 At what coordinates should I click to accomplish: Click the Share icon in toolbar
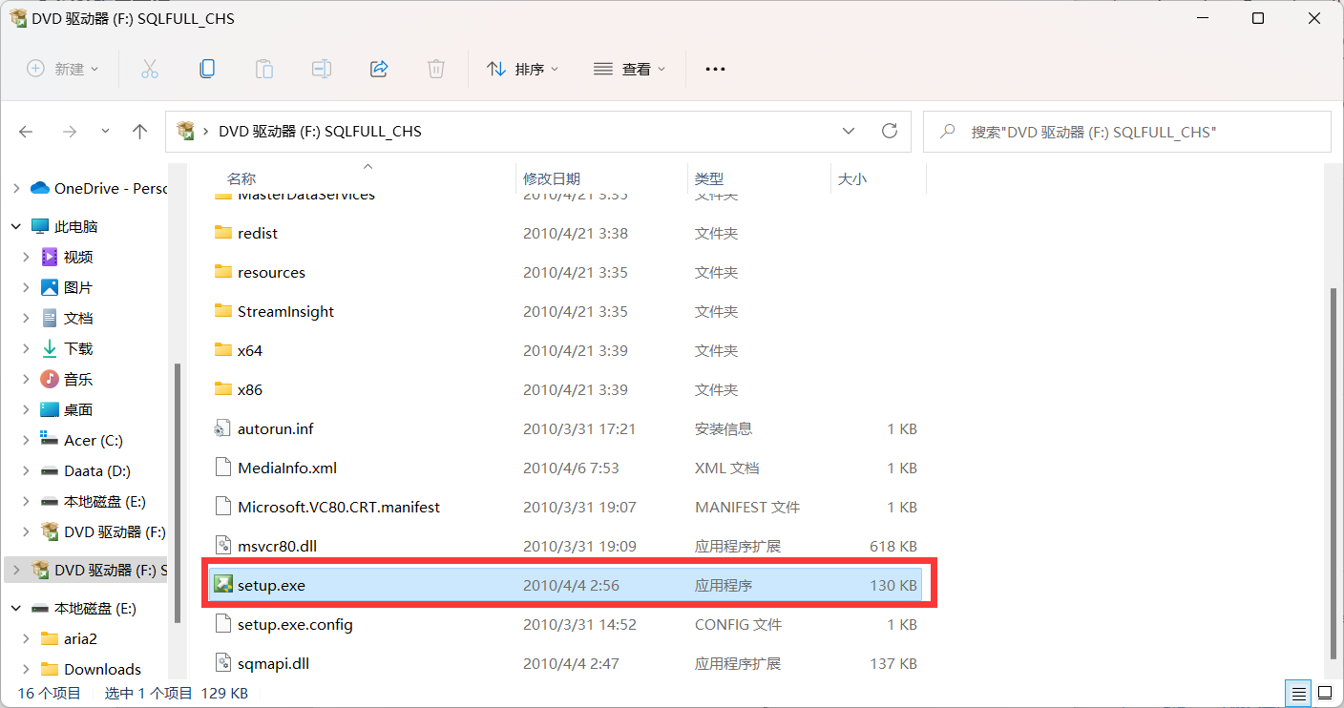tap(379, 69)
